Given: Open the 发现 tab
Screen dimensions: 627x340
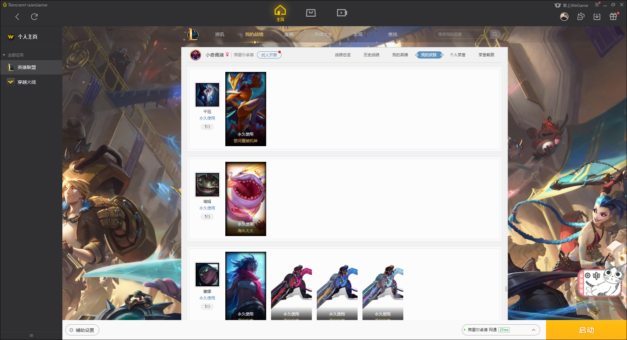Looking at the screenshot, I should tap(358, 34).
